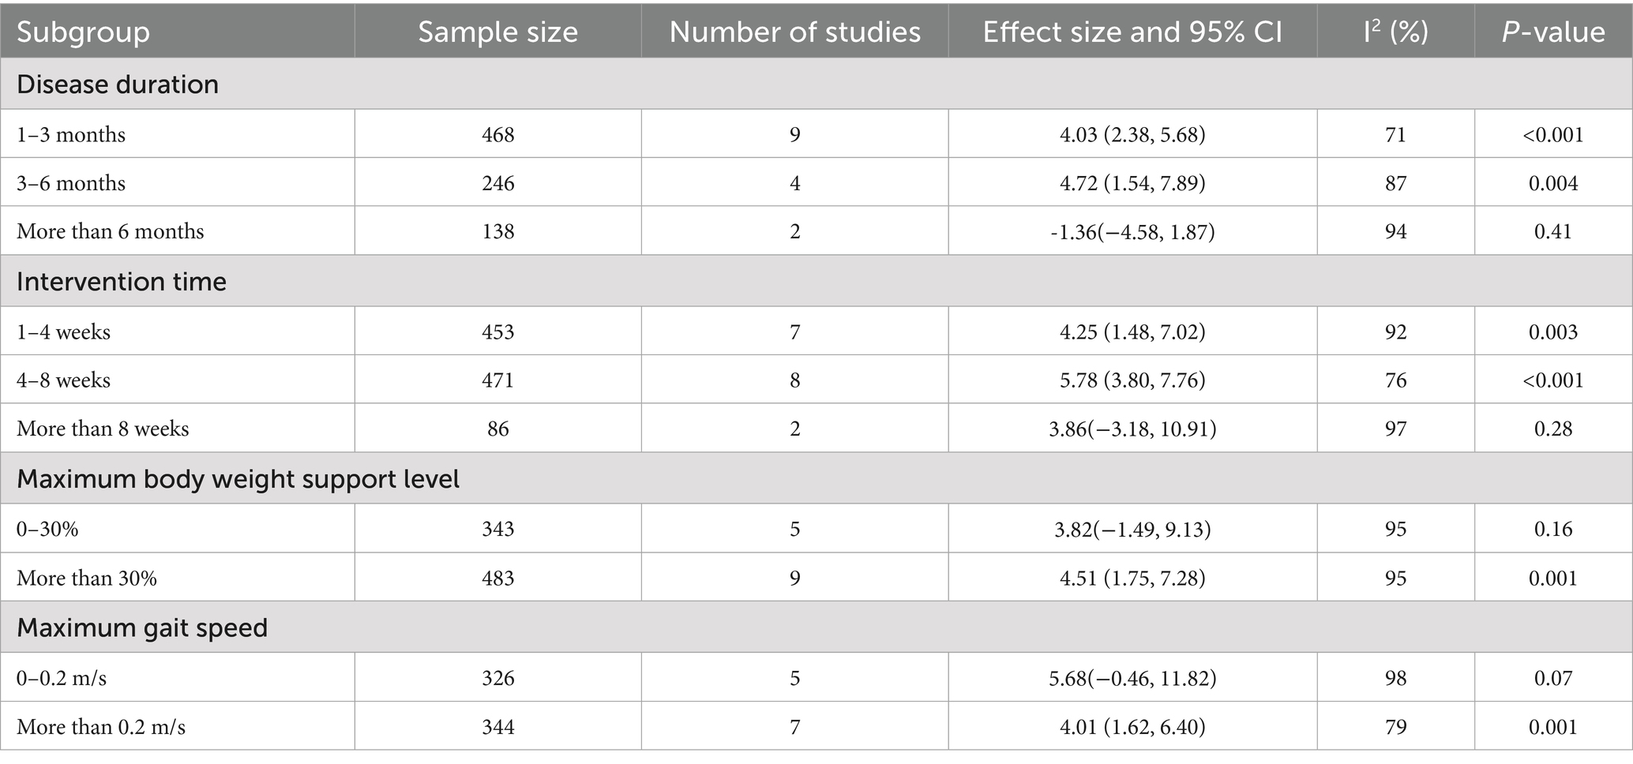Click the Intervention time section row
Screen dimensions: 1633x764
[x=122, y=281]
